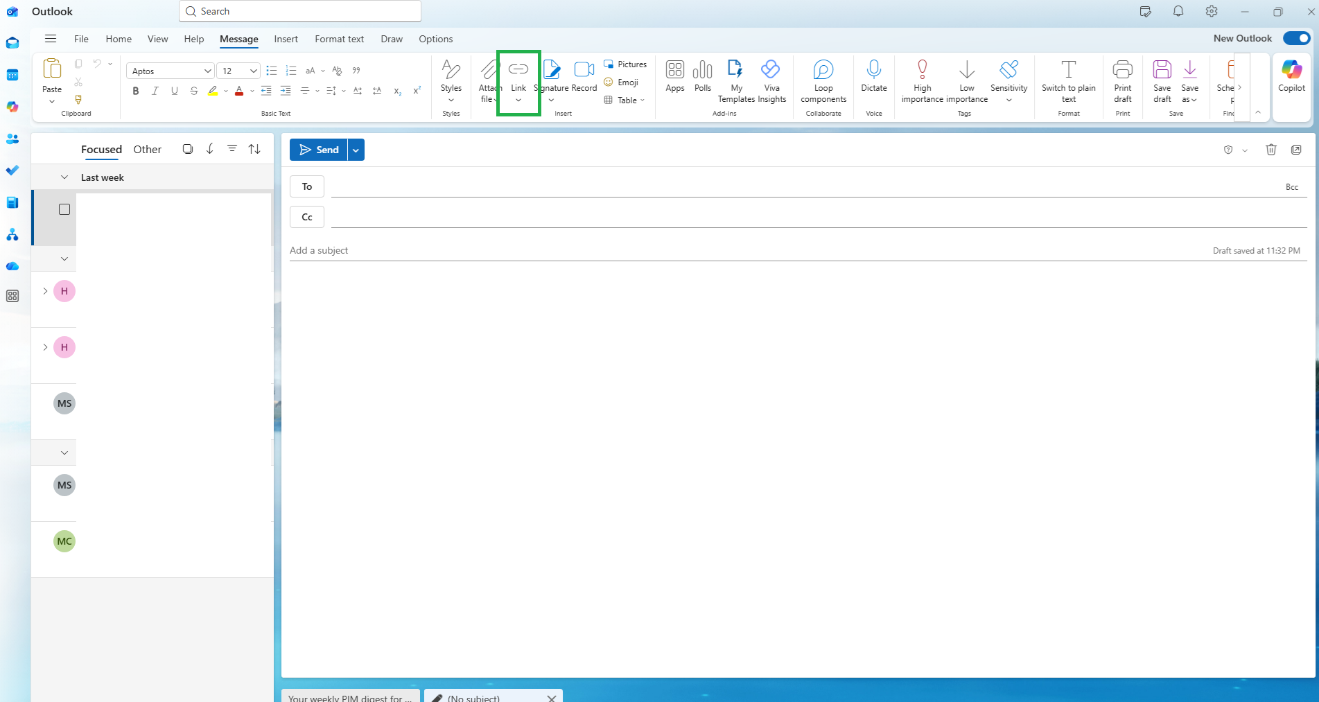Switch to the Draw ribbon tab

tap(392, 39)
